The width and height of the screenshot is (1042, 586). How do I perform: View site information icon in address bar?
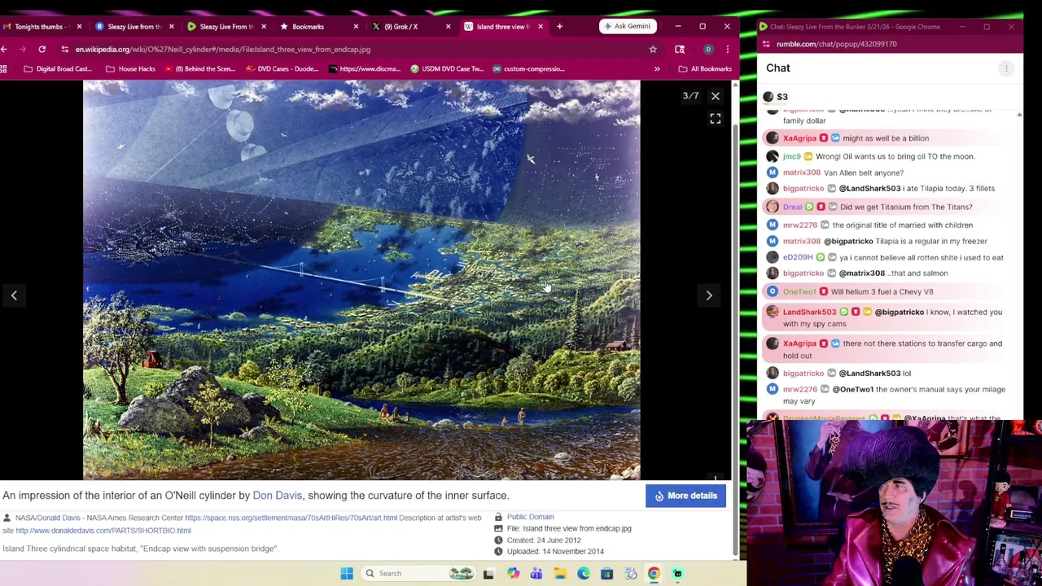64,50
